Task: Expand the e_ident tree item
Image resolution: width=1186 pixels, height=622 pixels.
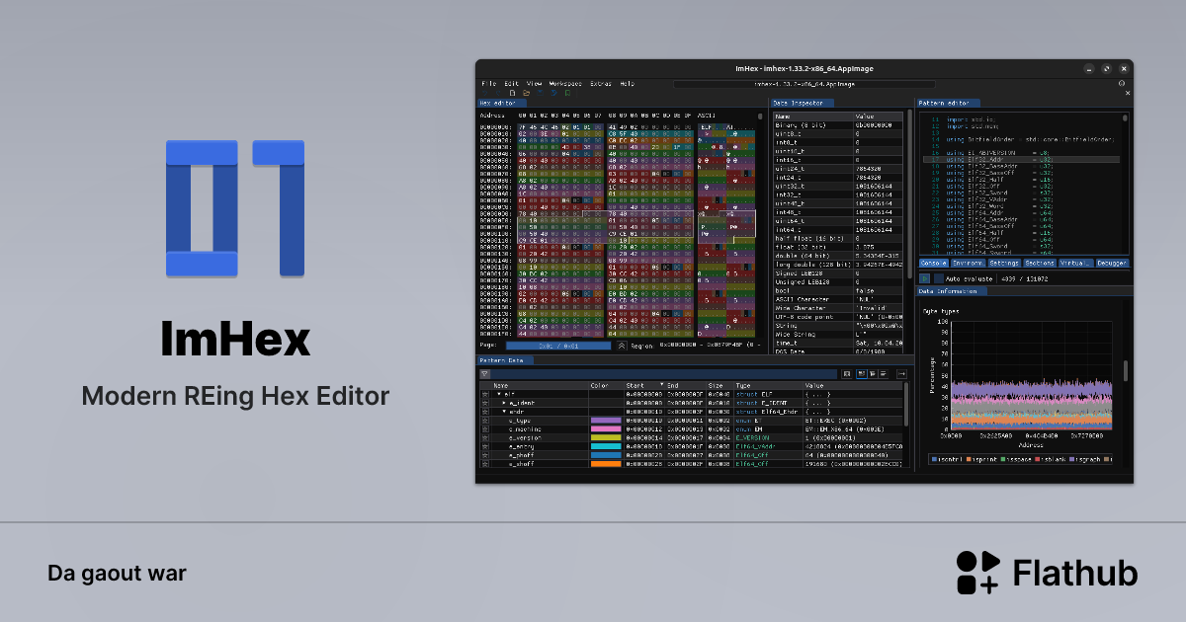Action: point(504,403)
